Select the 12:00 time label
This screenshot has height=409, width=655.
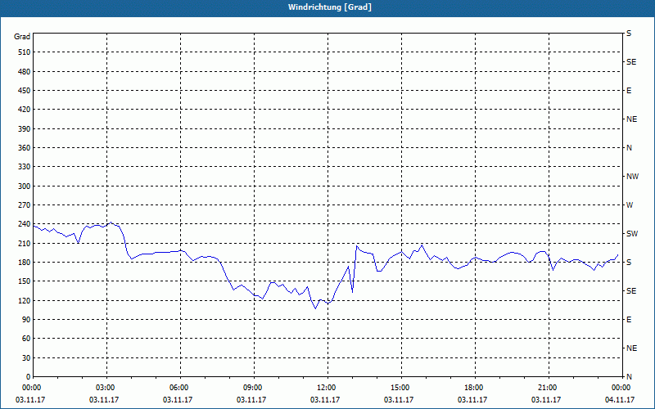[327, 388]
